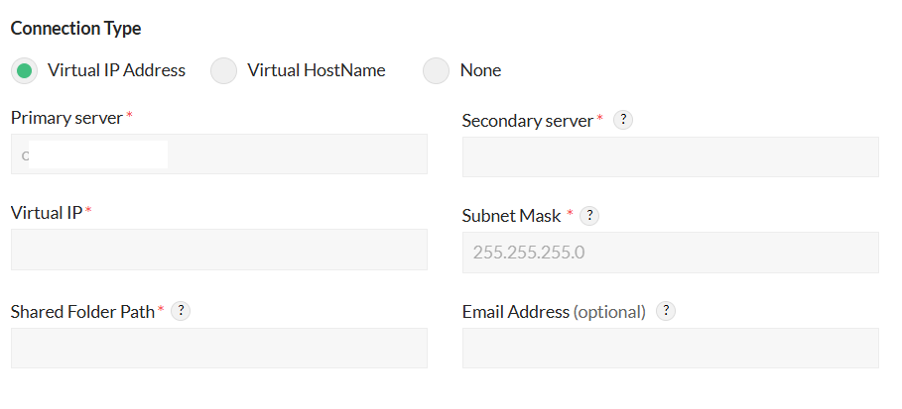This screenshot has width=902, height=409.
Task: Focus the Secondary server input box
Action: click(670, 157)
